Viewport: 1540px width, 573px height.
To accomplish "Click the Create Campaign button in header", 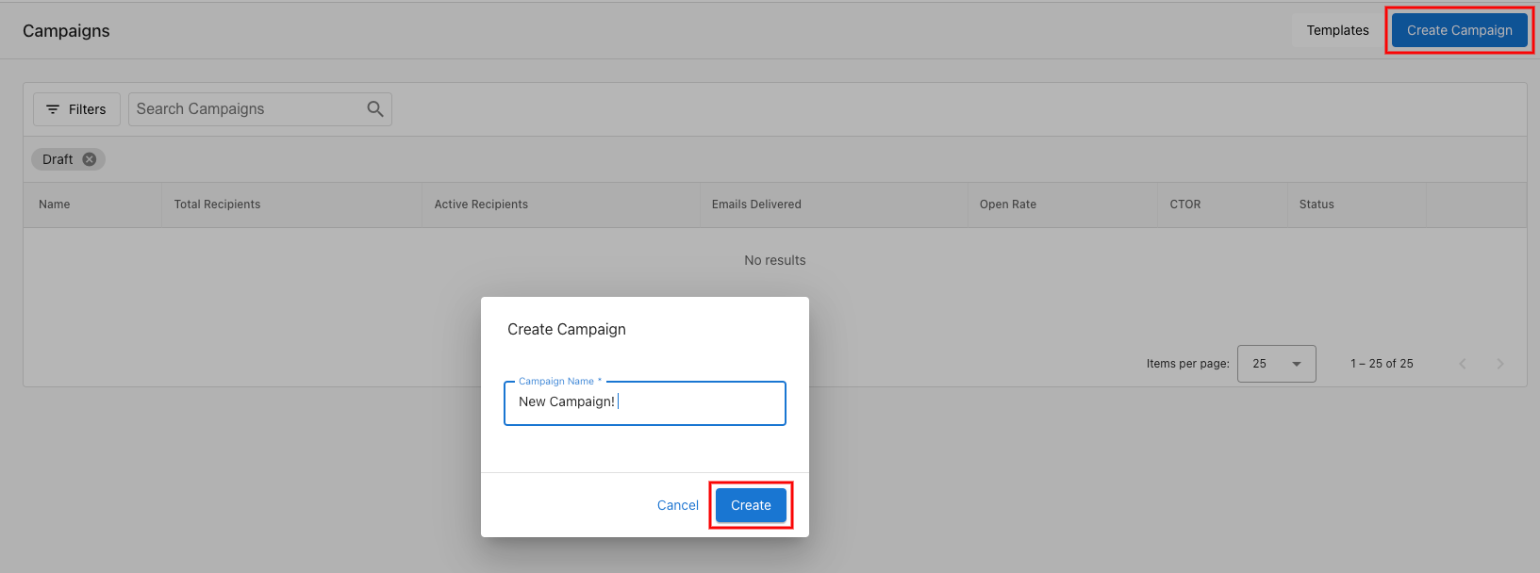I will [1459, 30].
